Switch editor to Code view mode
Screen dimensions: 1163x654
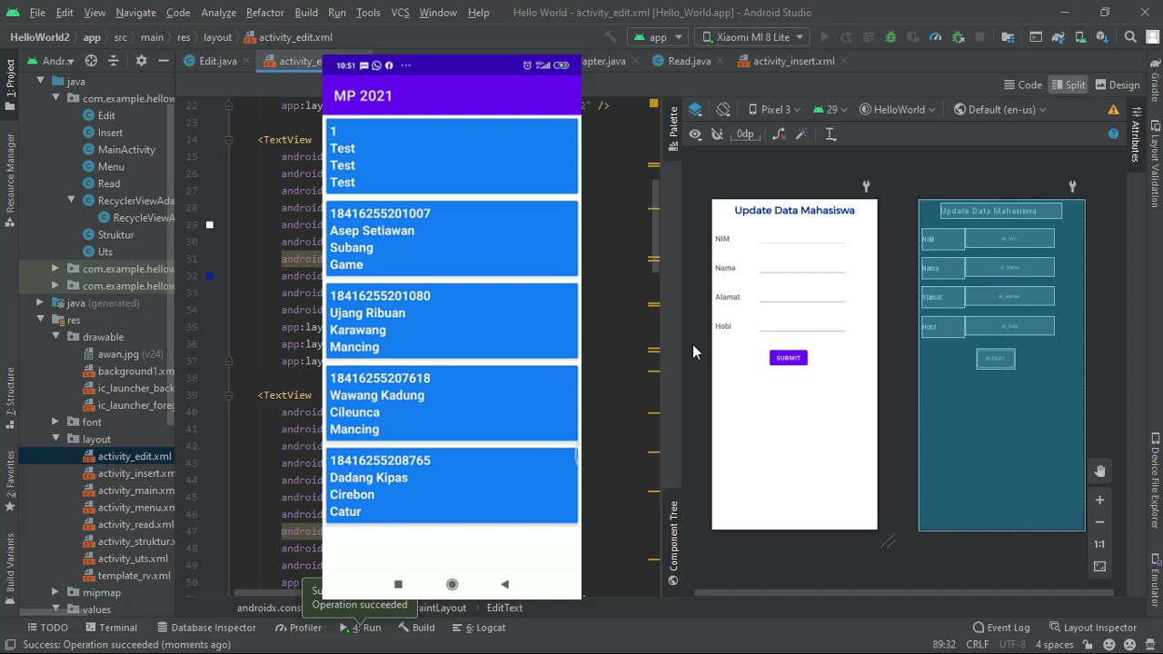1023,84
